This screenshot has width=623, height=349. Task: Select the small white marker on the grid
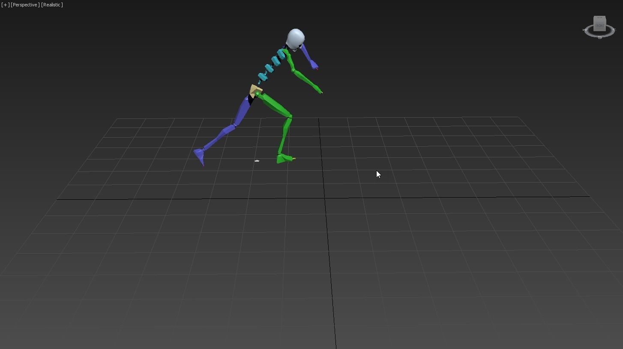tap(257, 161)
